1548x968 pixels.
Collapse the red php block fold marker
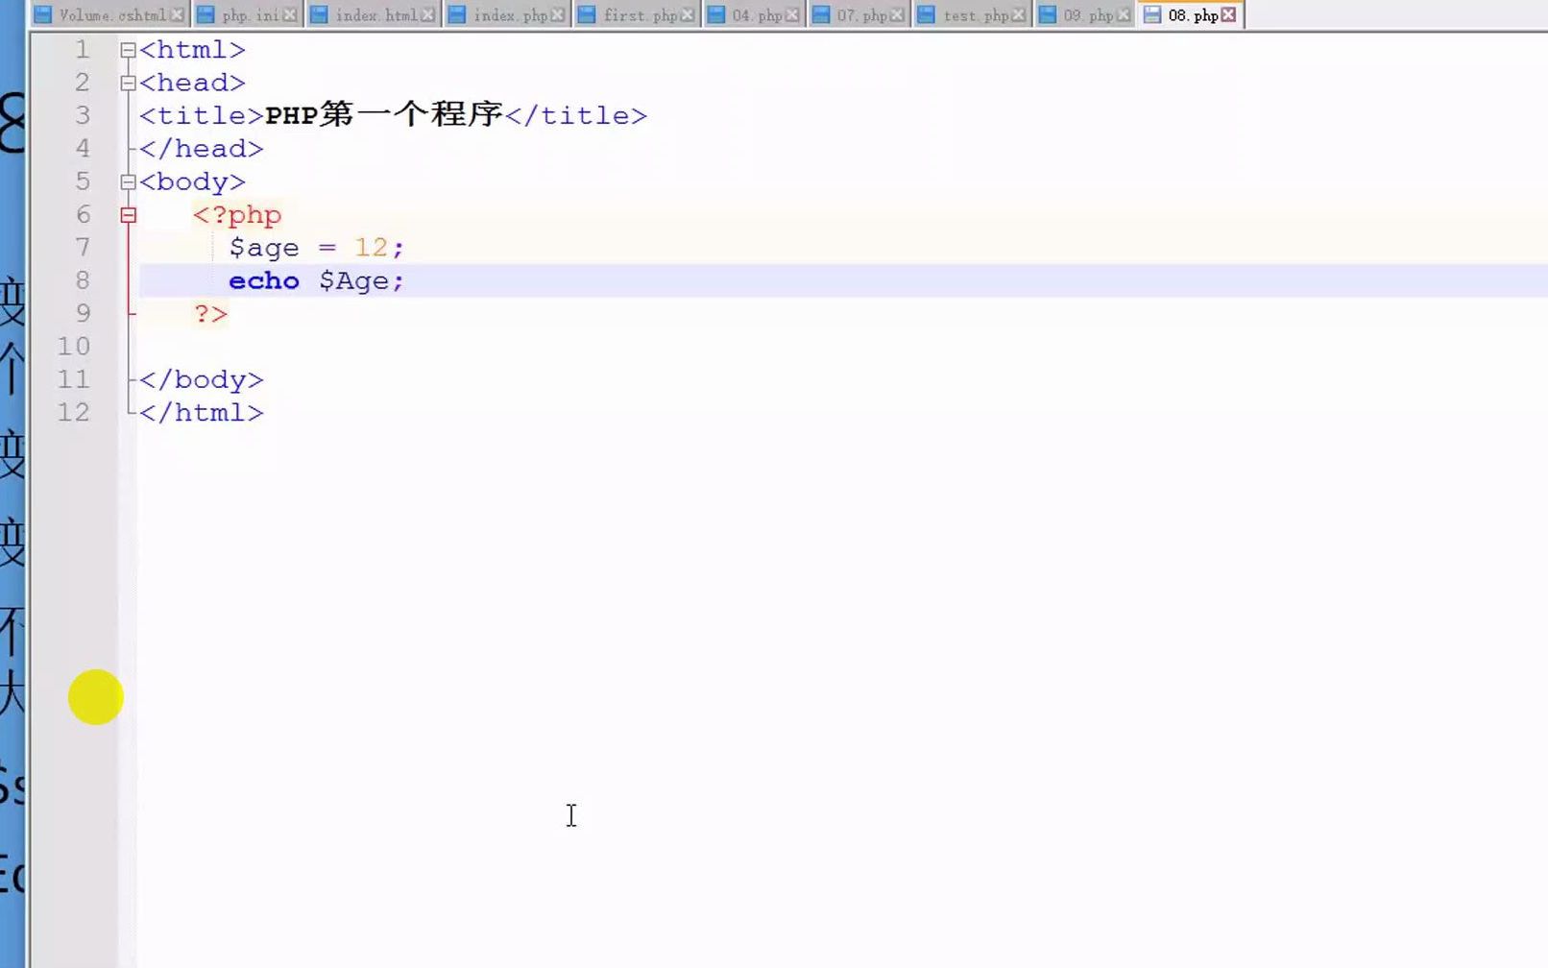point(129,215)
